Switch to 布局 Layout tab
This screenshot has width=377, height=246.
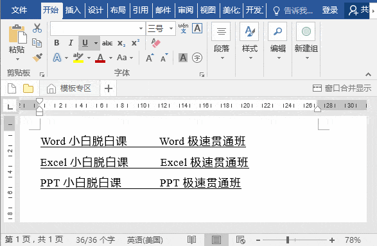118,10
